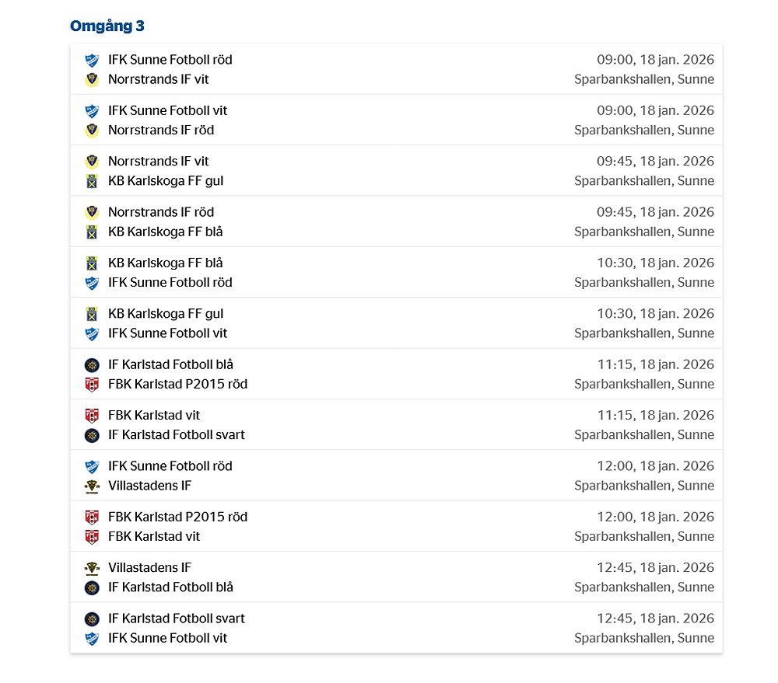This screenshot has width=778, height=683.
Task: Click the Omgång 3 heading
Action: pos(107,26)
